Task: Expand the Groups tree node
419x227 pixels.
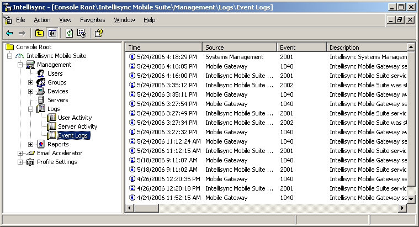Action: click(30, 83)
